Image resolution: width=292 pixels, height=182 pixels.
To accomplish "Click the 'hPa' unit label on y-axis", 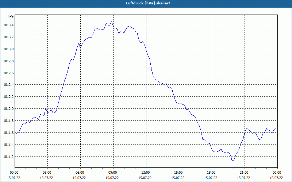I will click(x=11, y=16).
